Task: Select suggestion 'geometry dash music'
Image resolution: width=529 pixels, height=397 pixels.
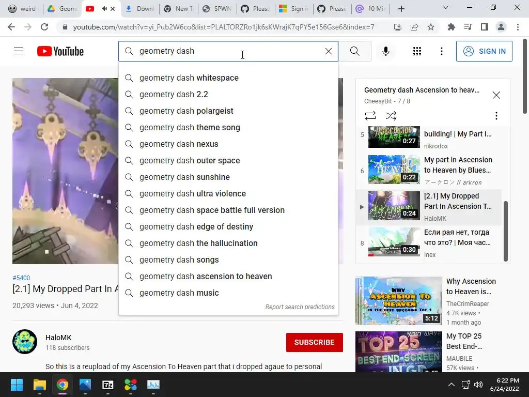Action: click(228, 293)
